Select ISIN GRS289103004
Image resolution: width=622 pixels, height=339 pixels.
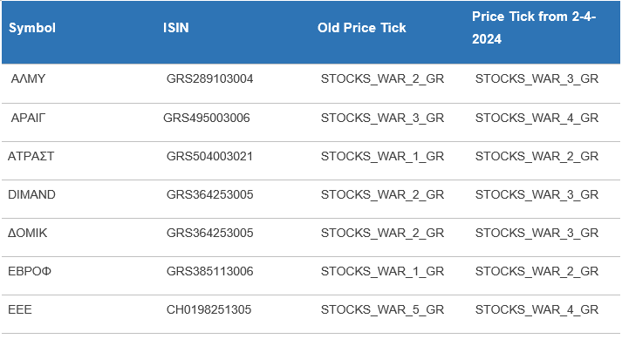(x=209, y=79)
